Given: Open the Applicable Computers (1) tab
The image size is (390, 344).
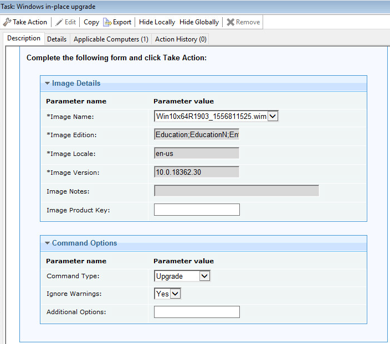Looking at the screenshot, I should [111, 39].
